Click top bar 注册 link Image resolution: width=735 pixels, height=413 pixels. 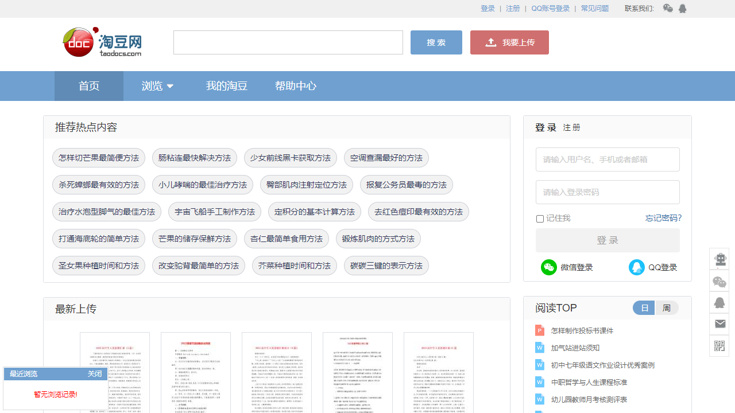click(x=513, y=9)
